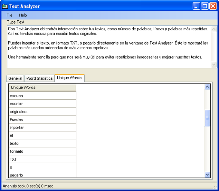This screenshot has width=219, height=191.
Task: Select the 'o' row
Action: [43, 167]
